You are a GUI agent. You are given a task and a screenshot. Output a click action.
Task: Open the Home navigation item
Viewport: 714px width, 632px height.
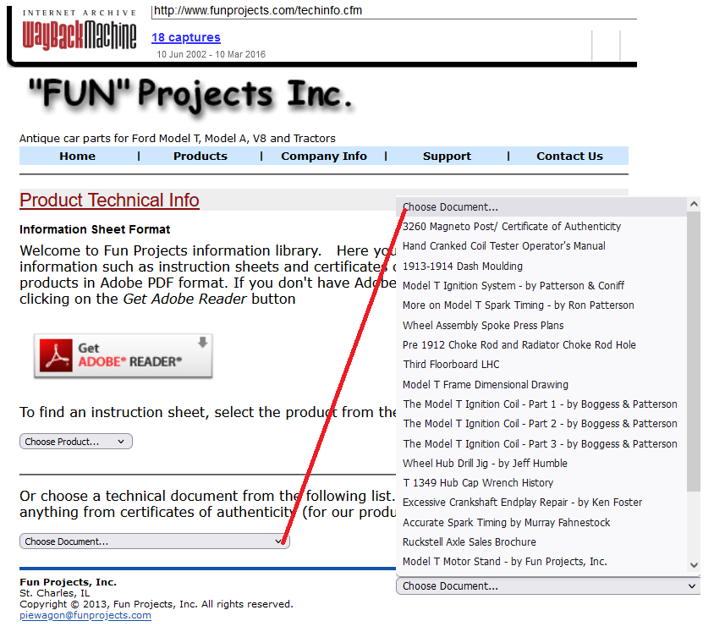(x=77, y=156)
